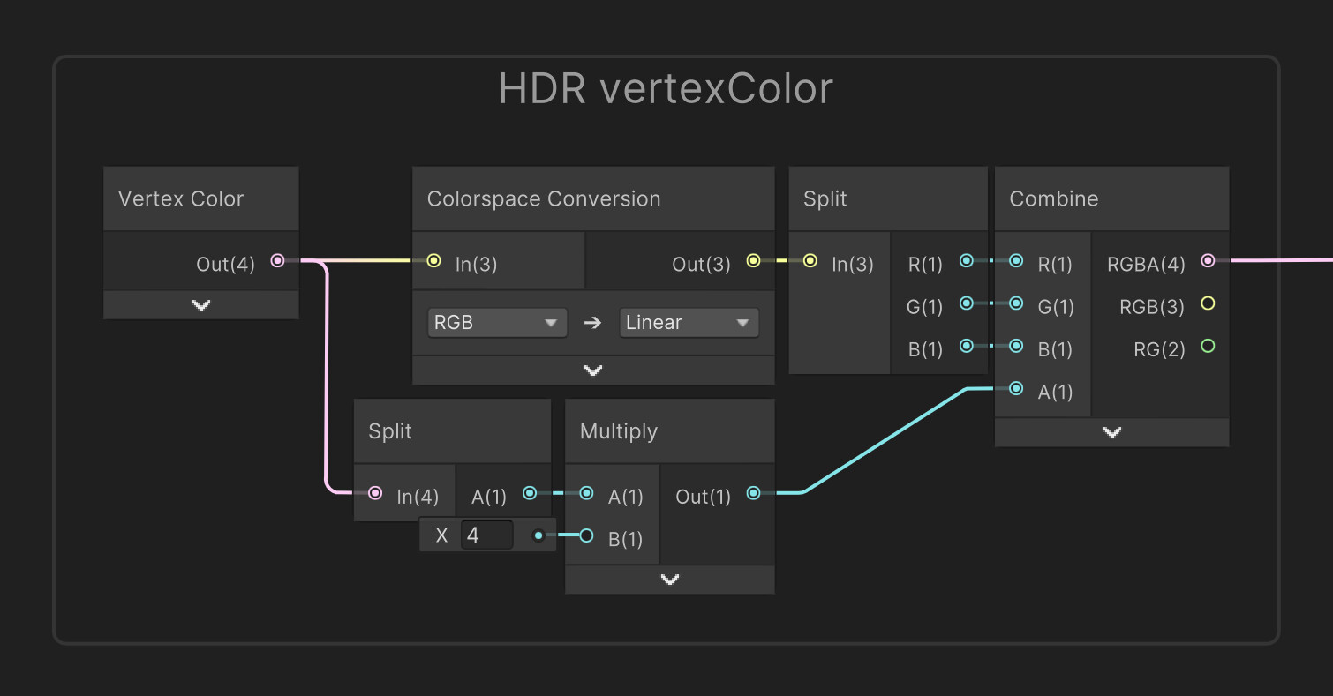Click the Out(3) port of Colorspace Conversion

coord(753,260)
